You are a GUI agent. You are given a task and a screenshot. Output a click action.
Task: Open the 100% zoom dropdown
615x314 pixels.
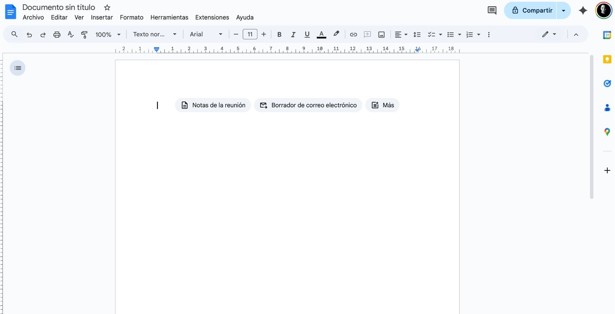[x=108, y=34]
